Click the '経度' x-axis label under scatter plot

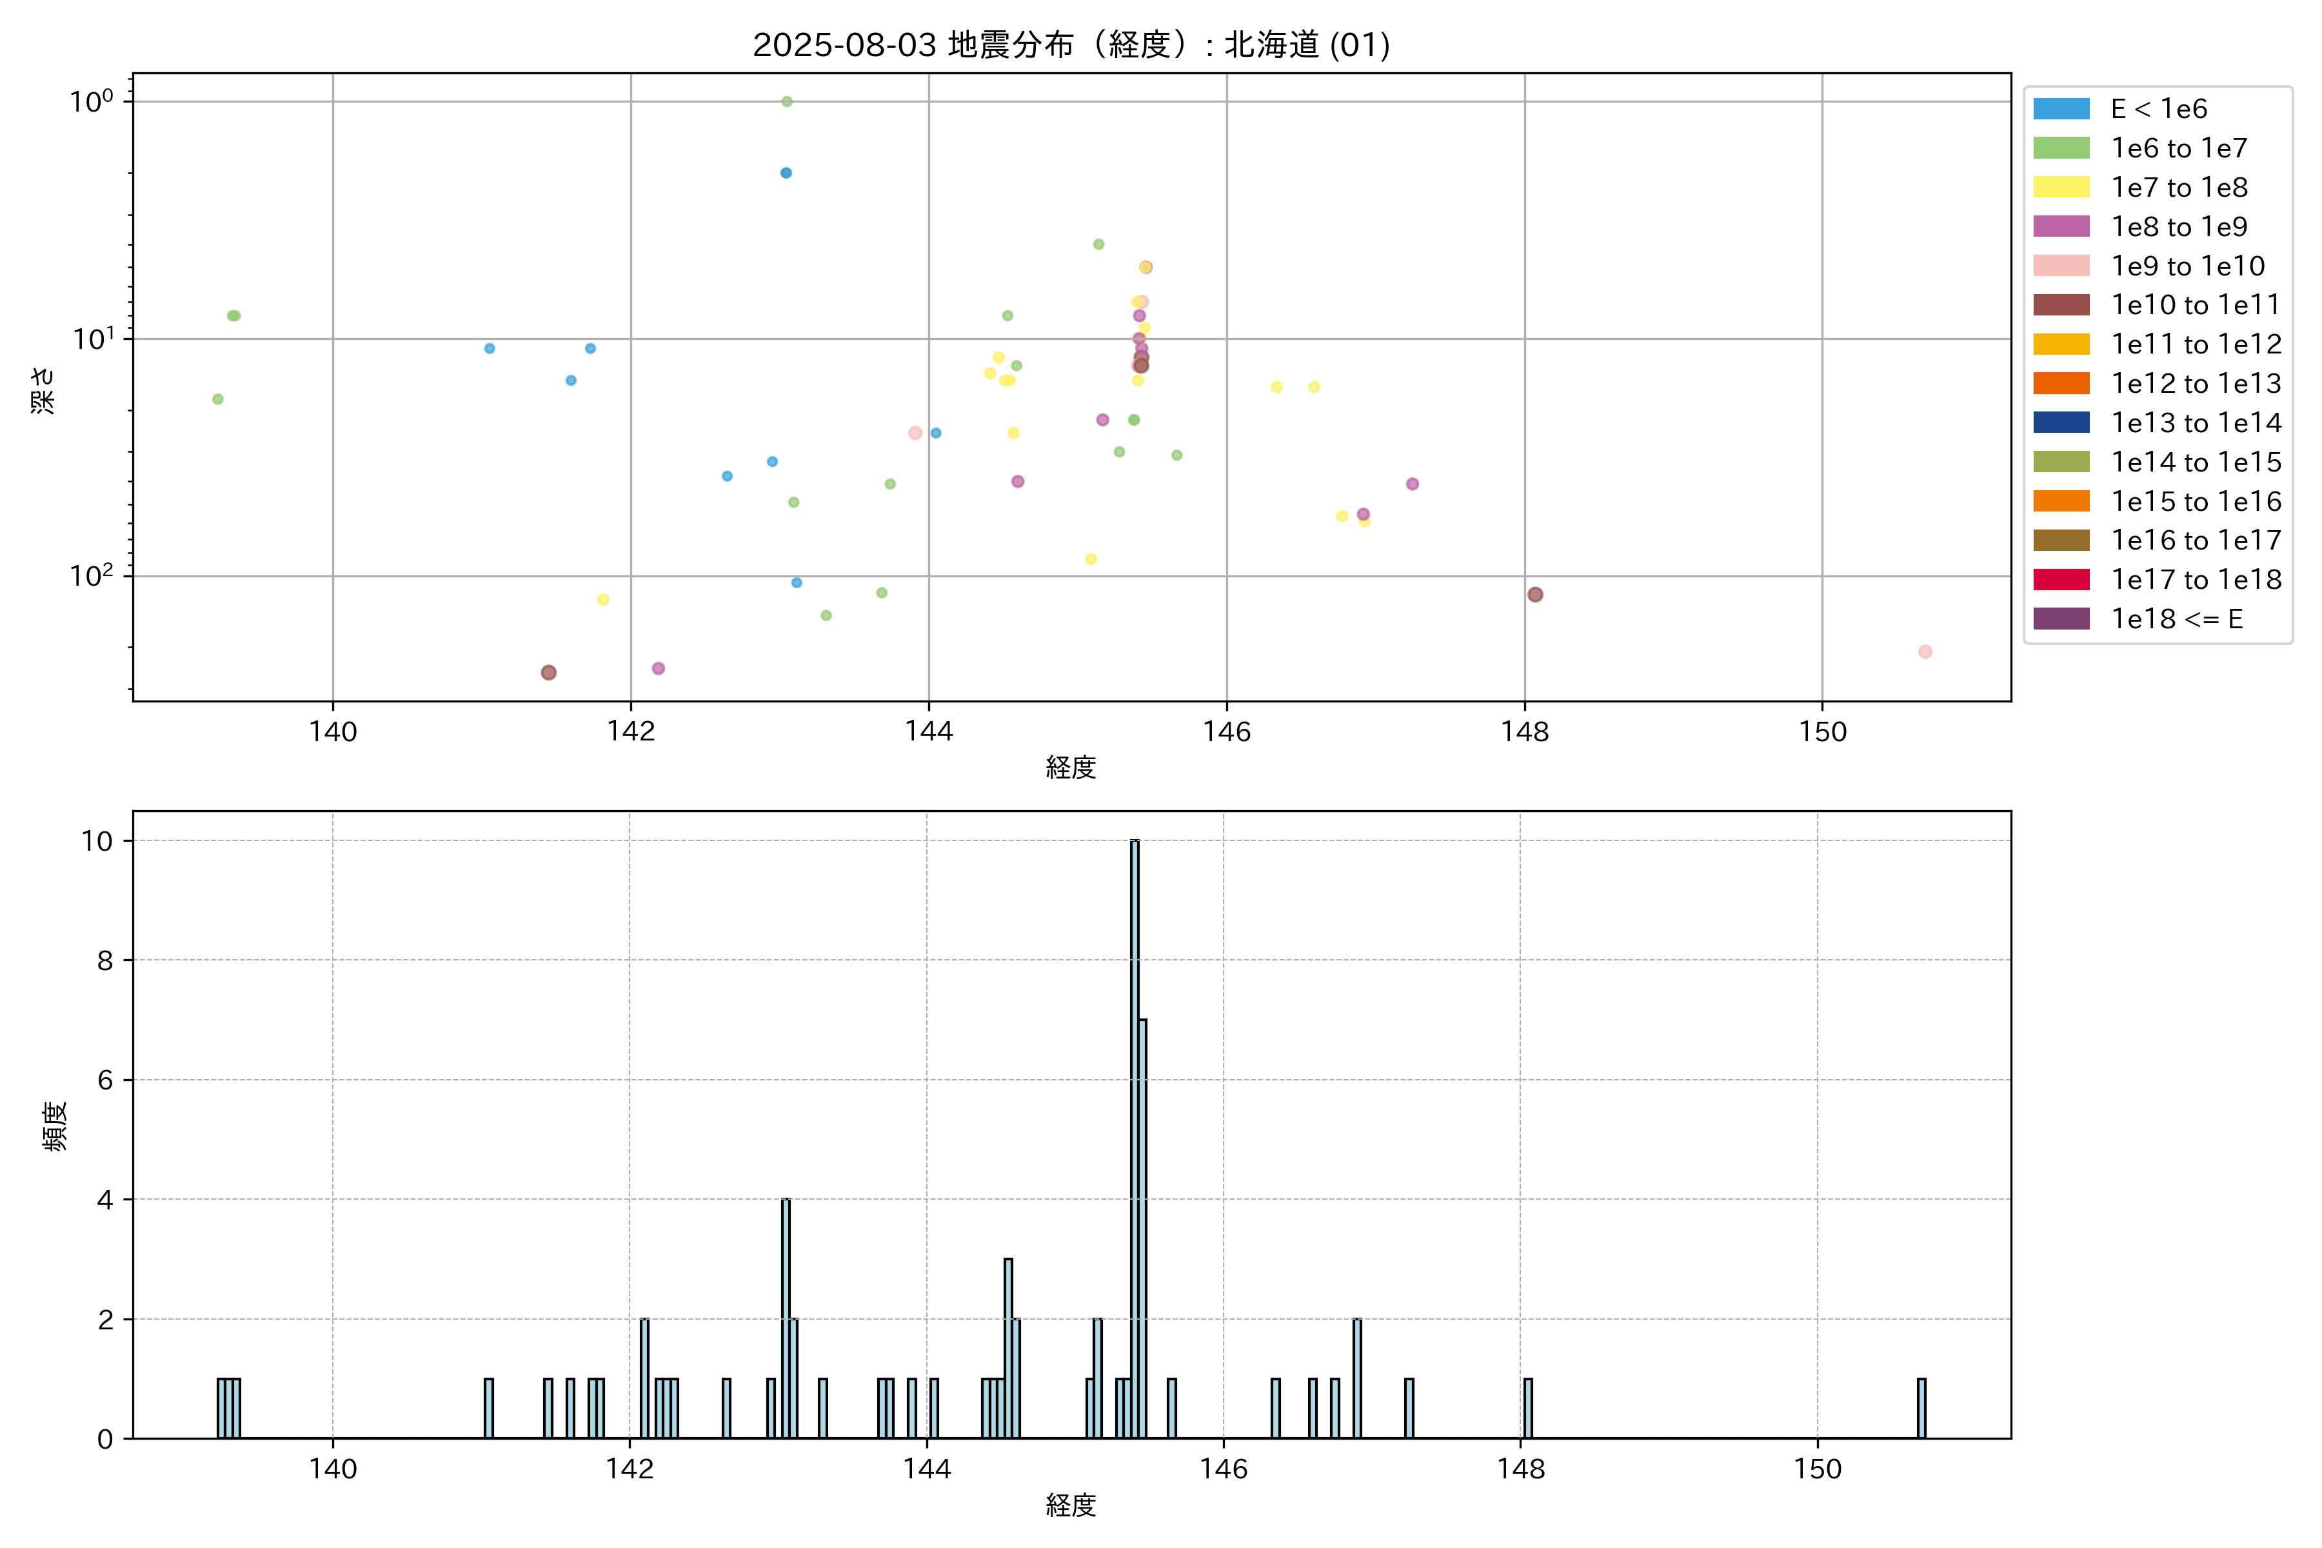click(1071, 767)
